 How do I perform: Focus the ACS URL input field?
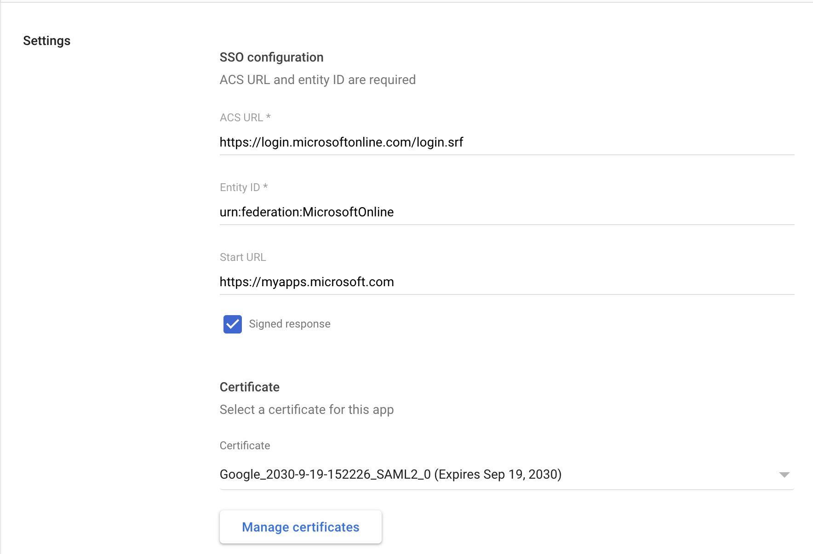coord(507,142)
